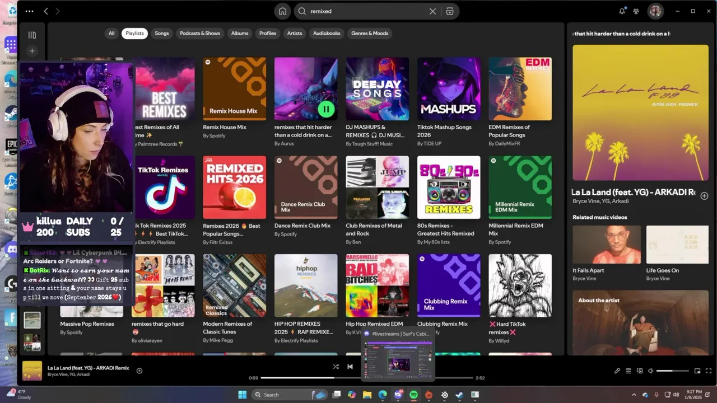Screen dimensions: 717x403
Task: Open Hard TikTok remixes playlist
Action: coord(520,285)
